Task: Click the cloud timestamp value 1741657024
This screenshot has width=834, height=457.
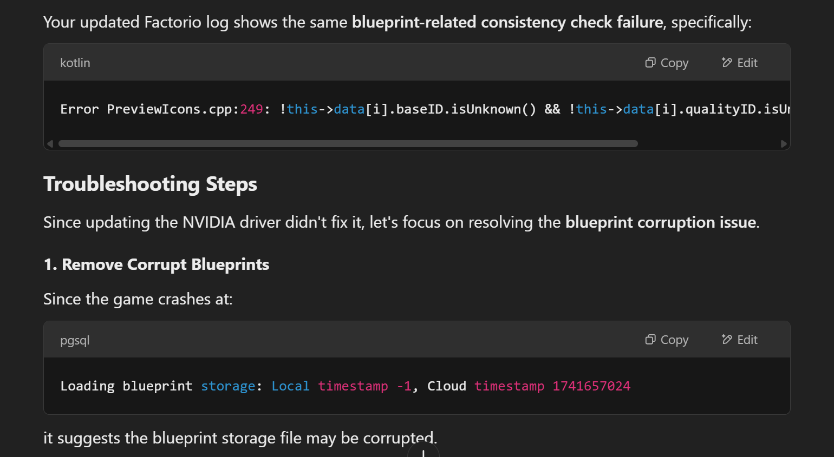Action: tap(591, 386)
